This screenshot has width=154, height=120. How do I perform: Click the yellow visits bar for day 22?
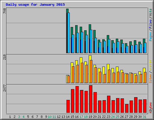(x=103, y=70)
